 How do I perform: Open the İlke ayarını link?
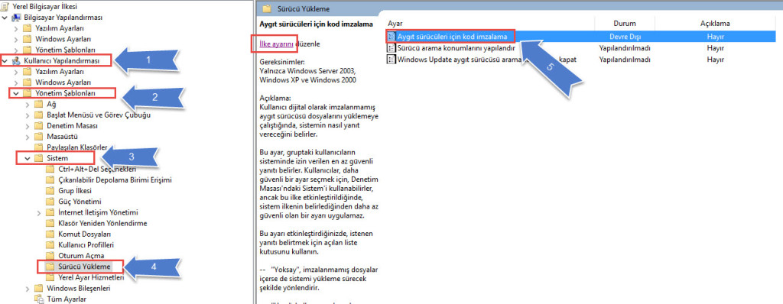[276, 44]
